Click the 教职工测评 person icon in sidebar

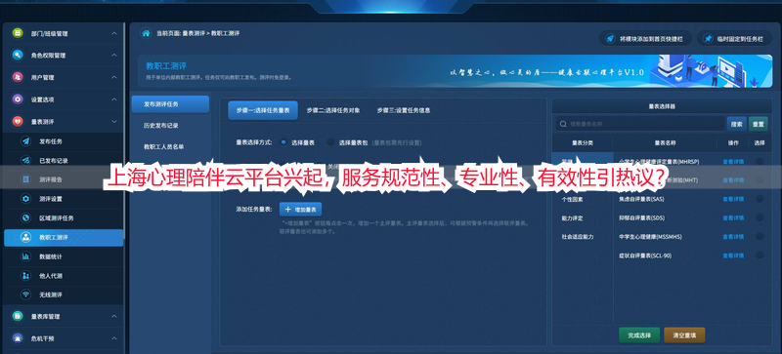coord(26,238)
